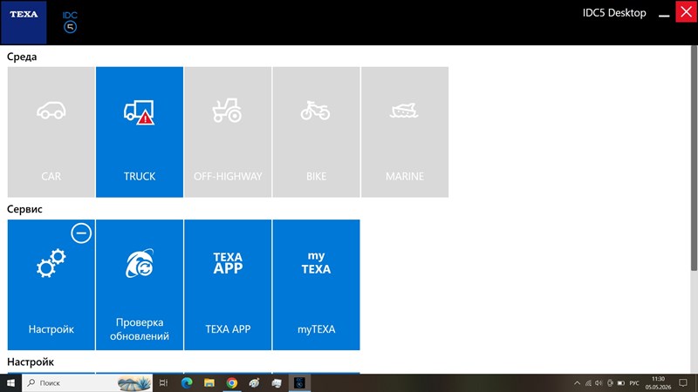Open the TRUCK environment tile

coord(140,132)
